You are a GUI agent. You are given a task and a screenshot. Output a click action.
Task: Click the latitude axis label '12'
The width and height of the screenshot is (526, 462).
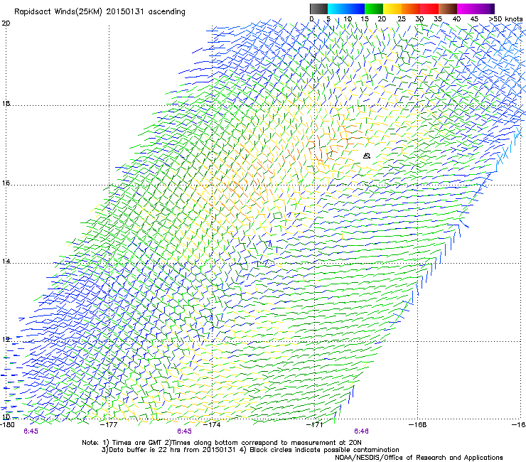(x=6, y=340)
